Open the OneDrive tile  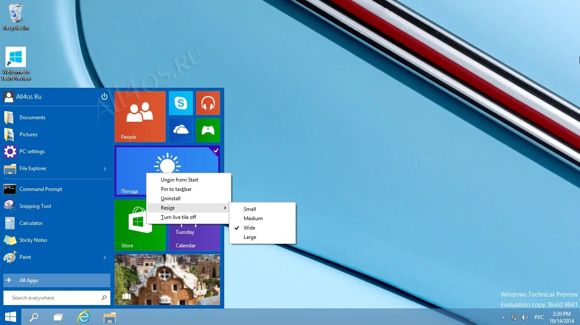(x=181, y=130)
